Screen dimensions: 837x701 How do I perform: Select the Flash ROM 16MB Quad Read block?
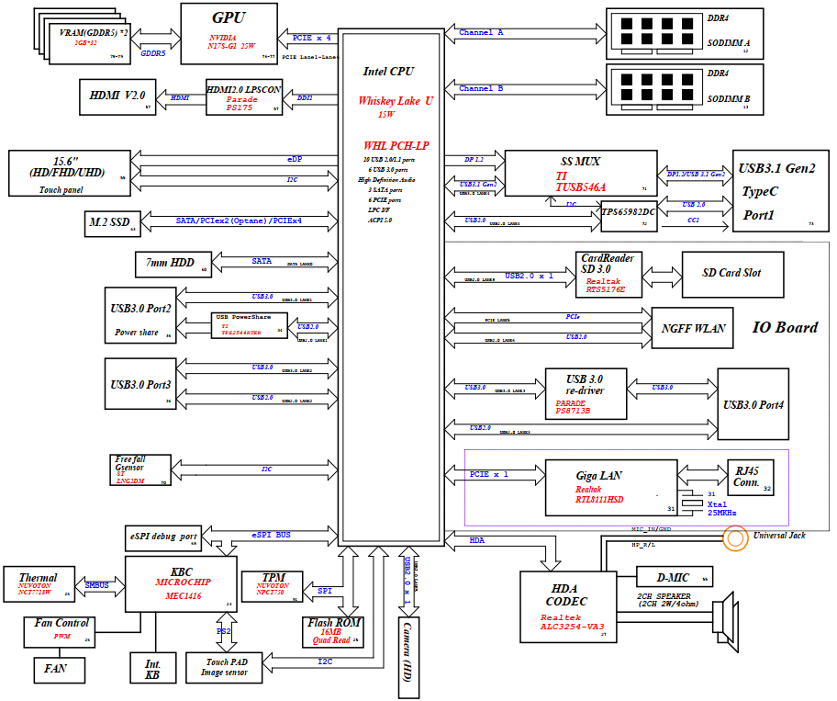point(333,632)
